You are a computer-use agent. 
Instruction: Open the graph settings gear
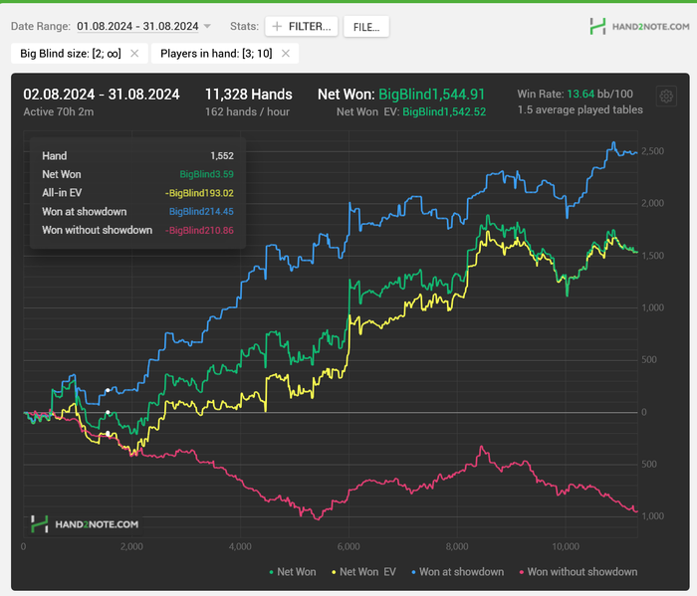666,97
